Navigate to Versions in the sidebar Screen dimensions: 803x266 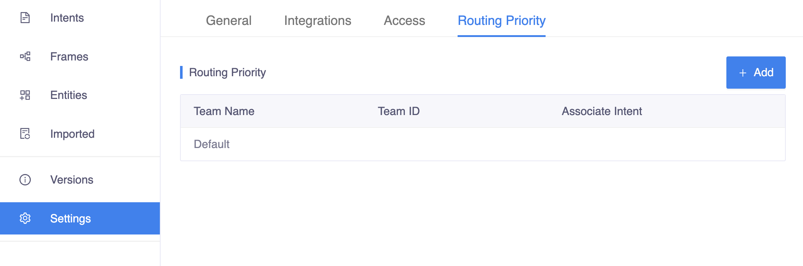72,180
